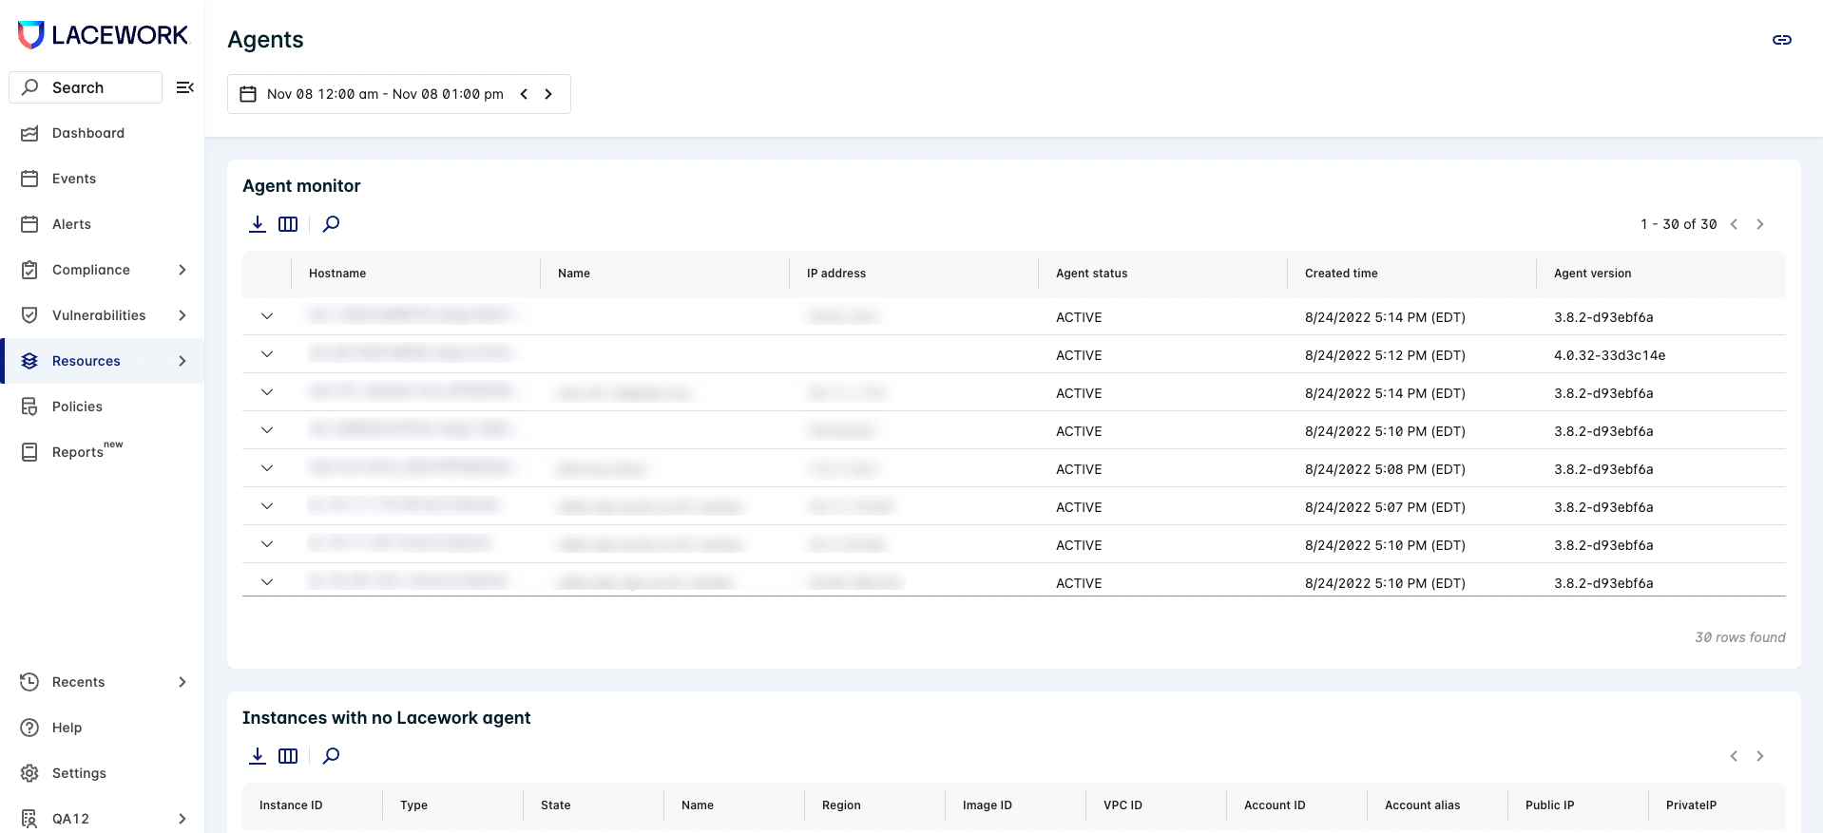Sort by IP address column
Screen dimensions: 1823x833
point(836,274)
